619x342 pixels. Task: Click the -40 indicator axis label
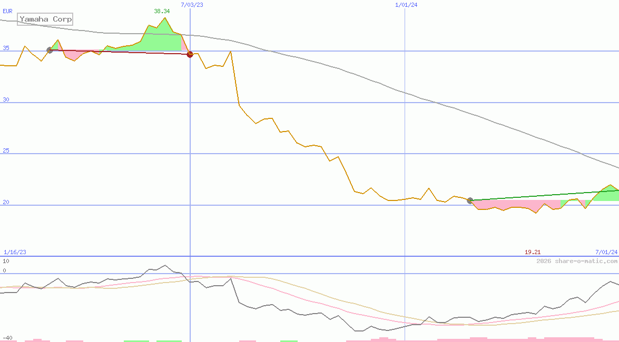point(7,338)
